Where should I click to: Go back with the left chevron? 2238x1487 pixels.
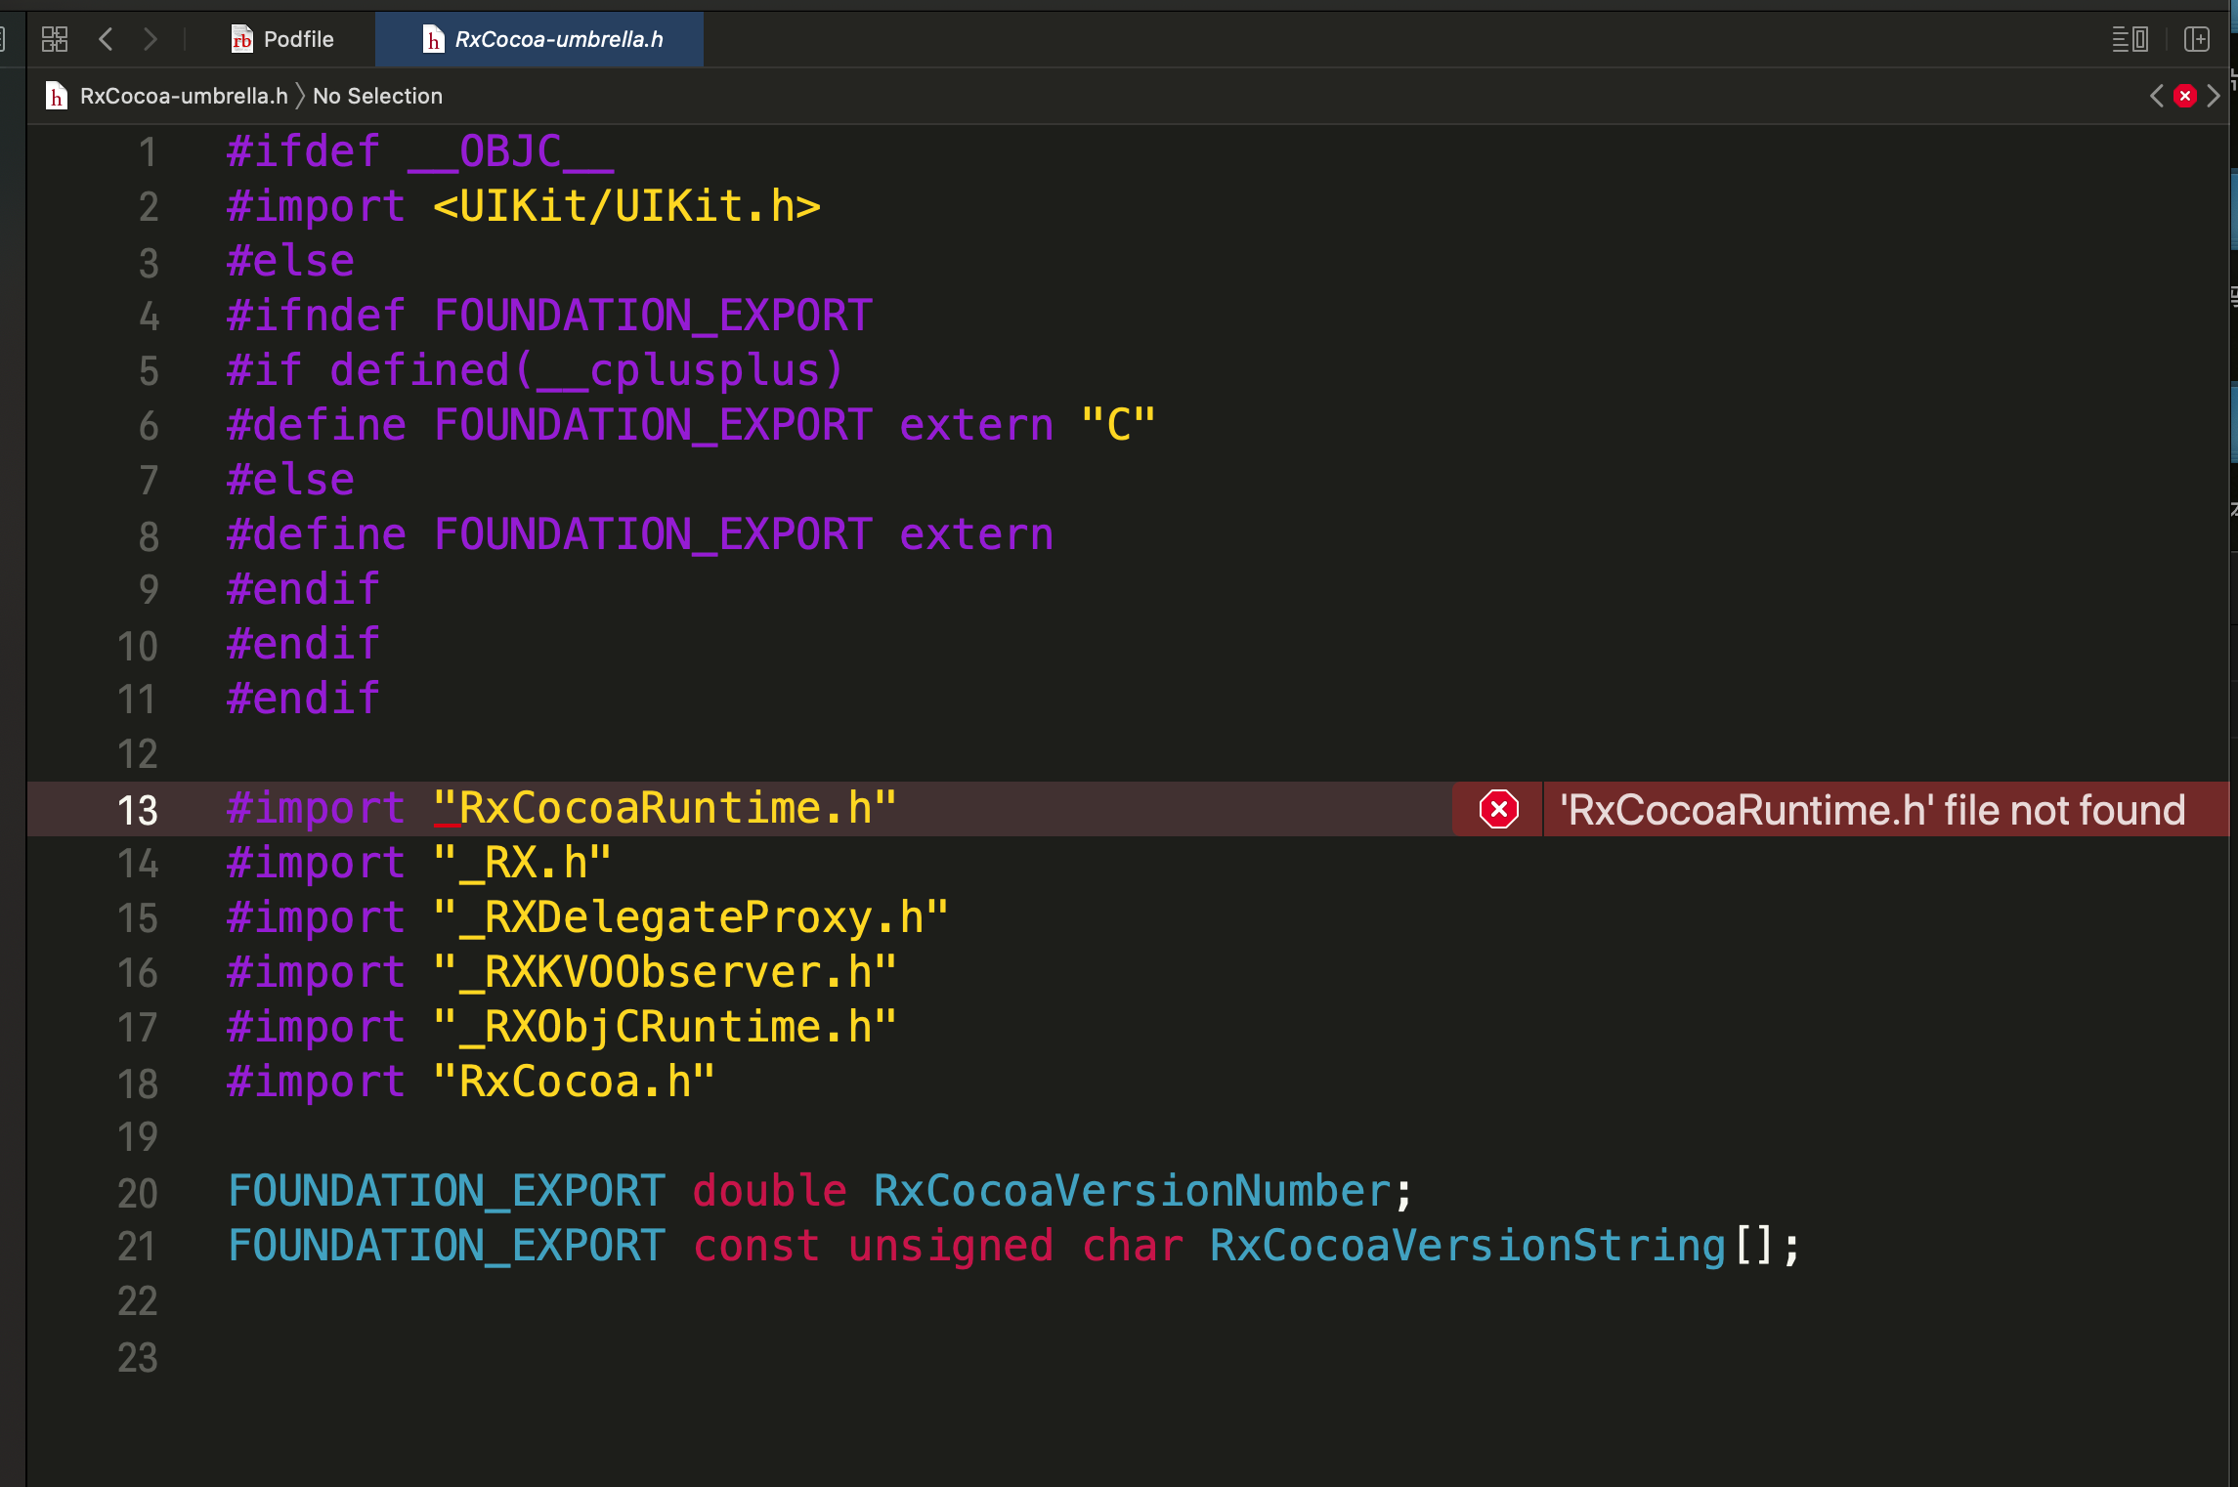point(107,39)
